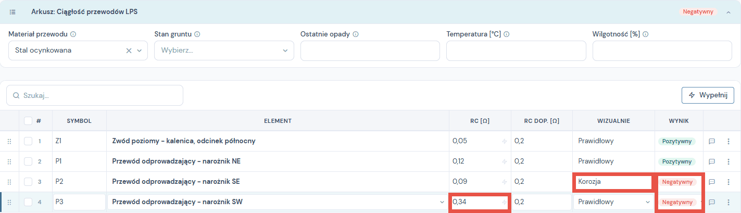Click RC value 0,05 in row Z1
Screen dimensions: 741x213
pos(459,141)
